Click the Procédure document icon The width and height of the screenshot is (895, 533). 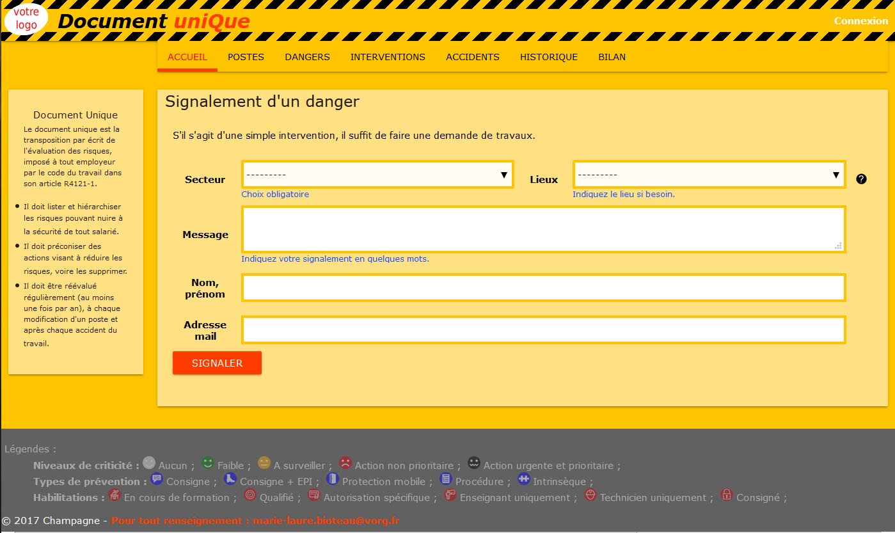coord(446,479)
